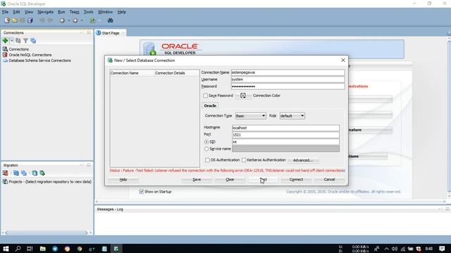This screenshot has width=451, height=253.
Task: Click the third blue icon in Migration toolbar
Action: [24, 173]
